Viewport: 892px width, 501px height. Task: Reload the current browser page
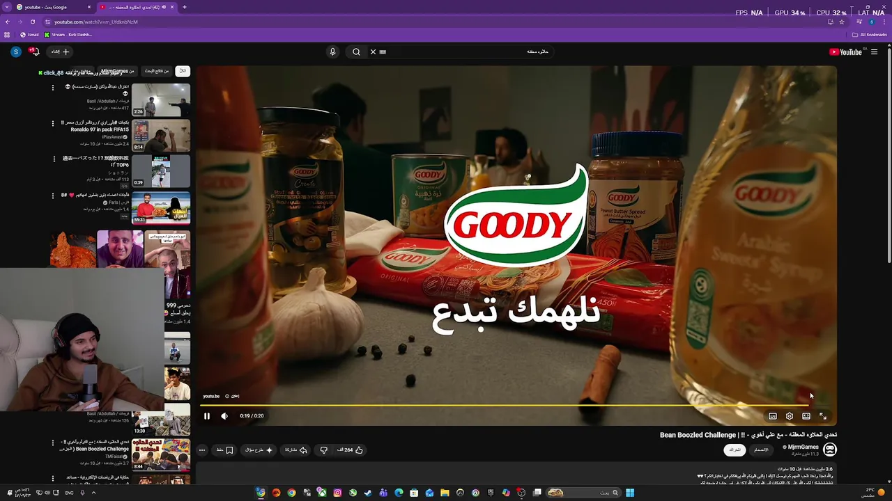tap(32, 22)
